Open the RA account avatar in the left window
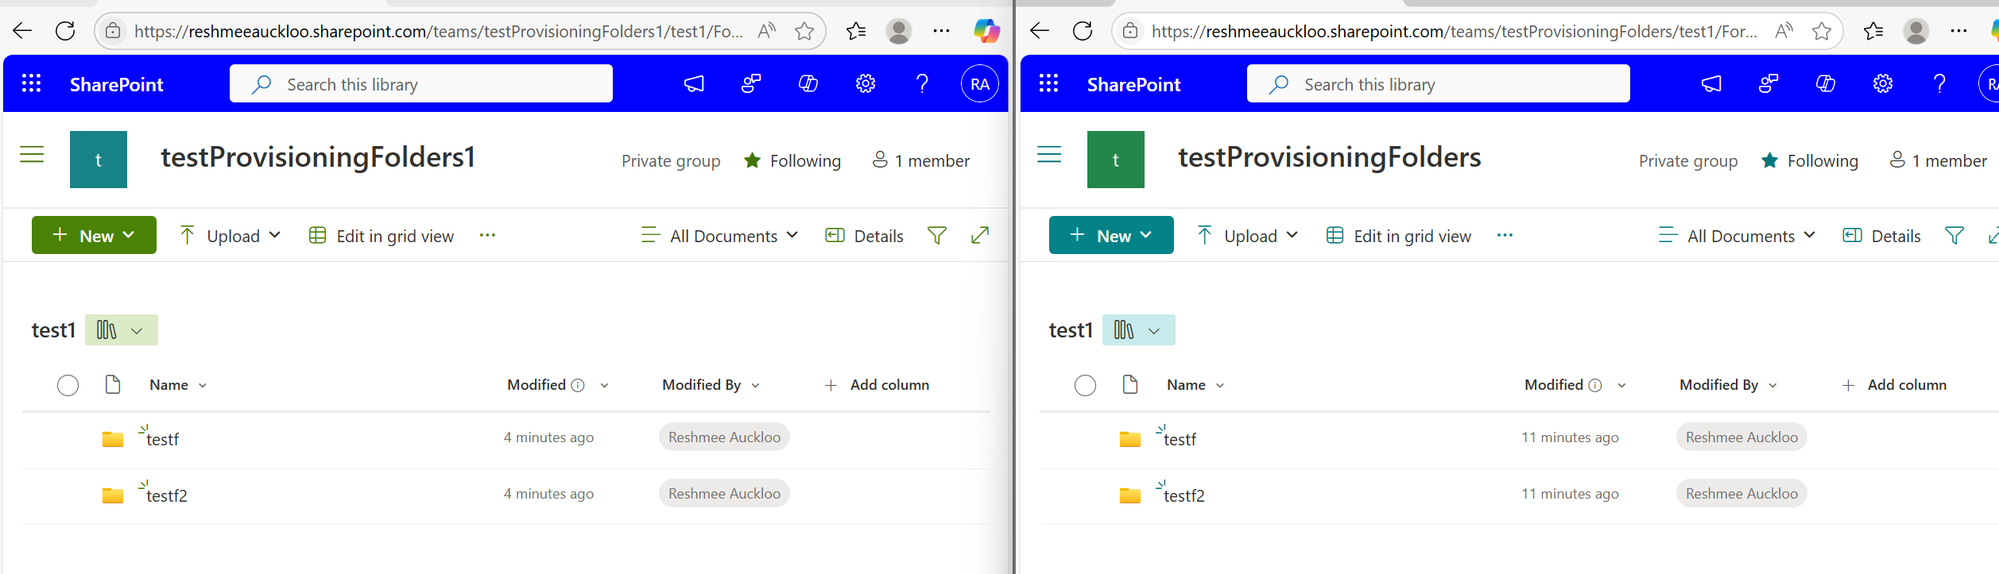 click(x=980, y=83)
